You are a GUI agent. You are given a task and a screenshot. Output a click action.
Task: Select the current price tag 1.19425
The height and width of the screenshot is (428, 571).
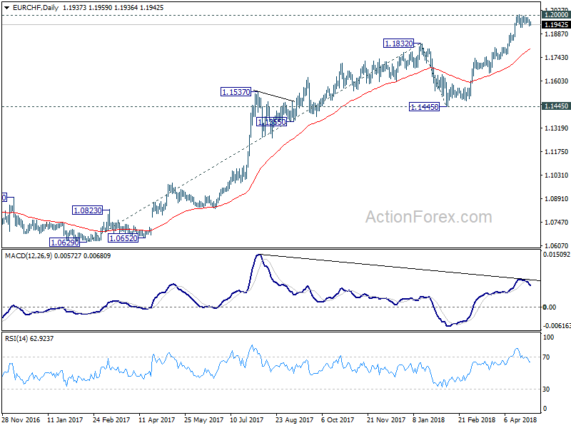[556, 25]
